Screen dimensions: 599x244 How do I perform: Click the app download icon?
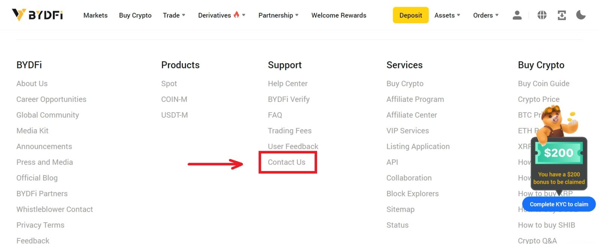561,15
